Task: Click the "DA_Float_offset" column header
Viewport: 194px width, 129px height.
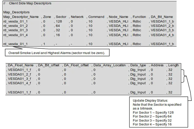Action: (x=76, y=65)
